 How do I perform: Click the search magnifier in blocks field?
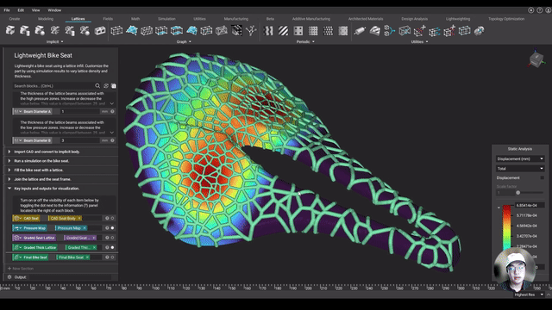(x=97, y=86)
